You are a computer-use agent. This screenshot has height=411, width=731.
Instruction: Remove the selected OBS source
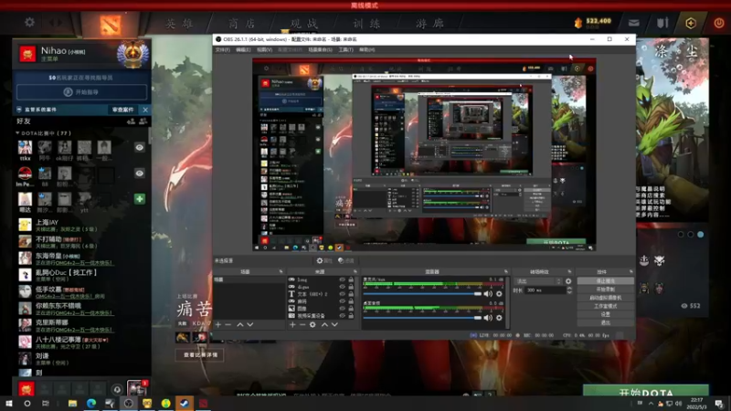302,324
